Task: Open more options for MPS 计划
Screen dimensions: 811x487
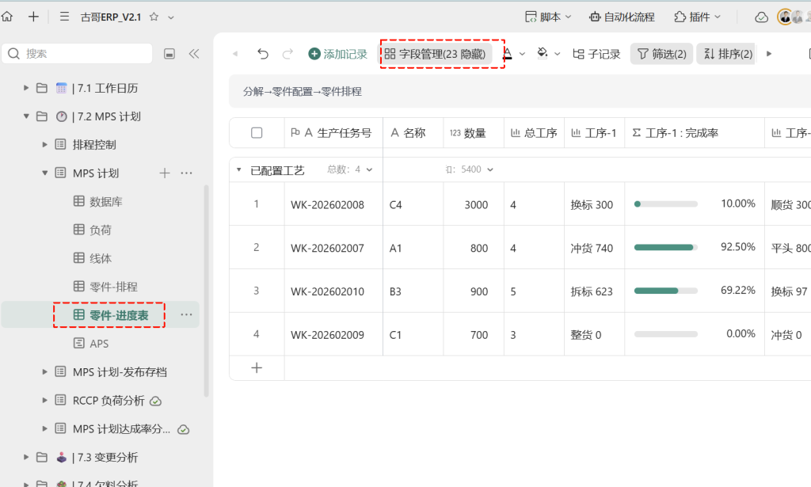Action: pyautogui.click(x=187, y=173)
